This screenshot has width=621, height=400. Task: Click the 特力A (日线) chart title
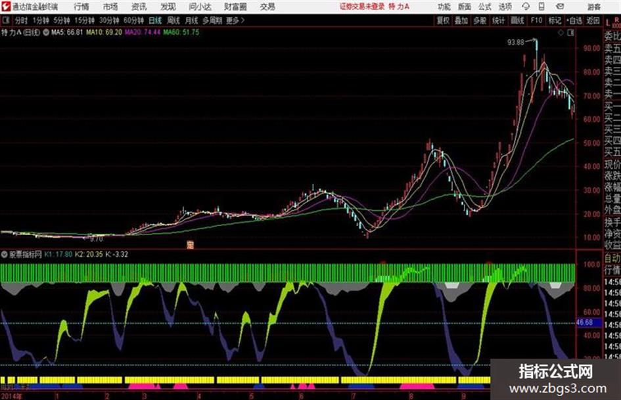pyautogui.click(x=20, y=32)
